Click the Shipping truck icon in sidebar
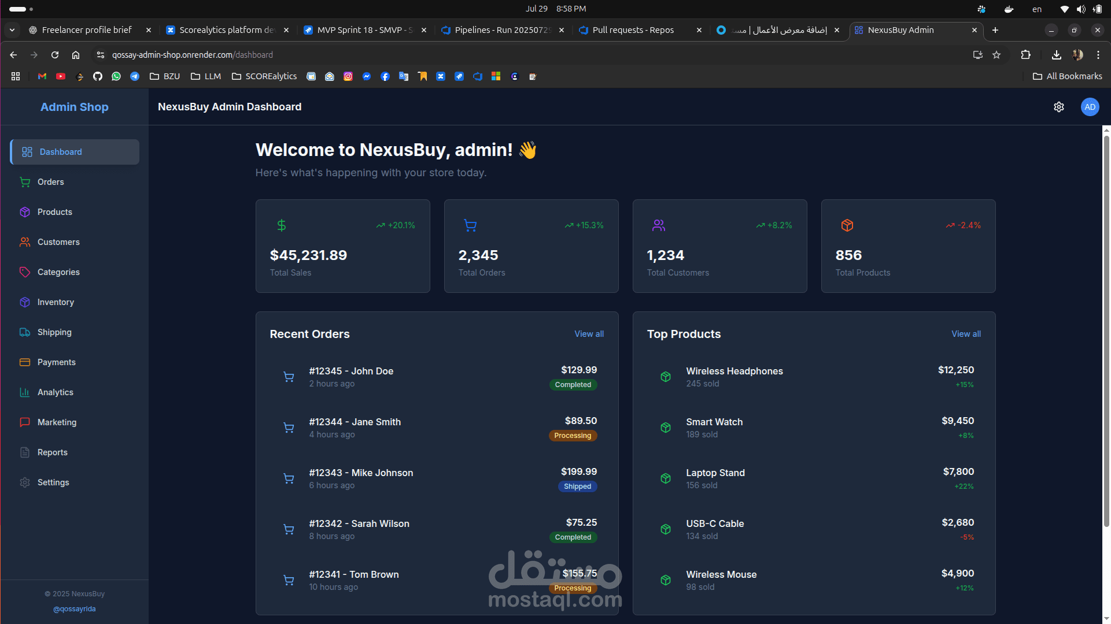 [25, 332]
